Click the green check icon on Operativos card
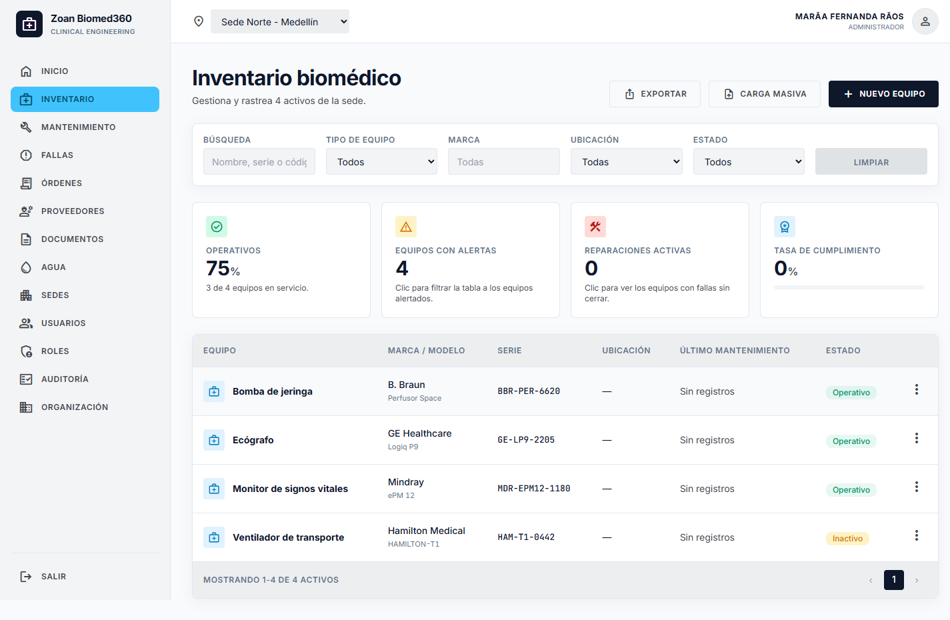950x620 pixels. (x=217, y=227)
